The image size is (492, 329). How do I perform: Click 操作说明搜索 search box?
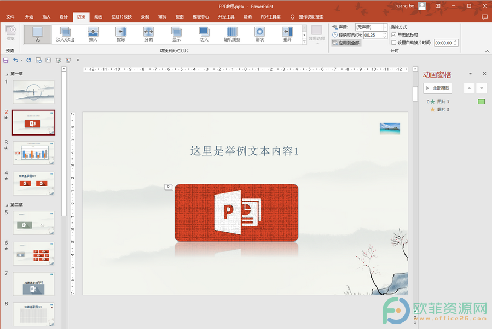point(311,17)
